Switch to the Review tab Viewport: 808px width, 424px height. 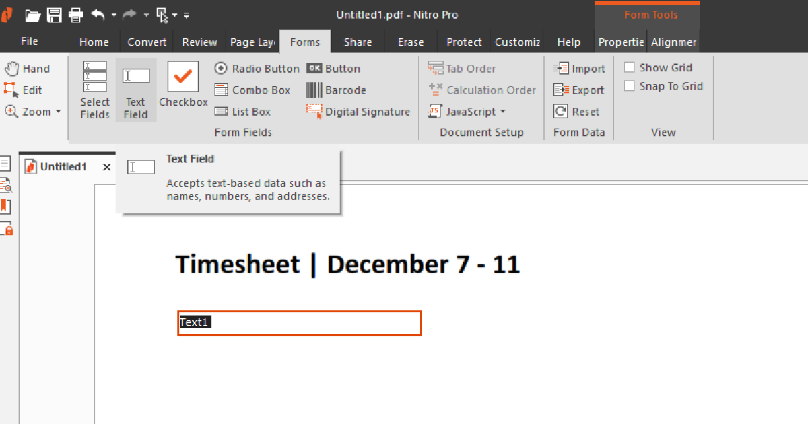point(200,42)
